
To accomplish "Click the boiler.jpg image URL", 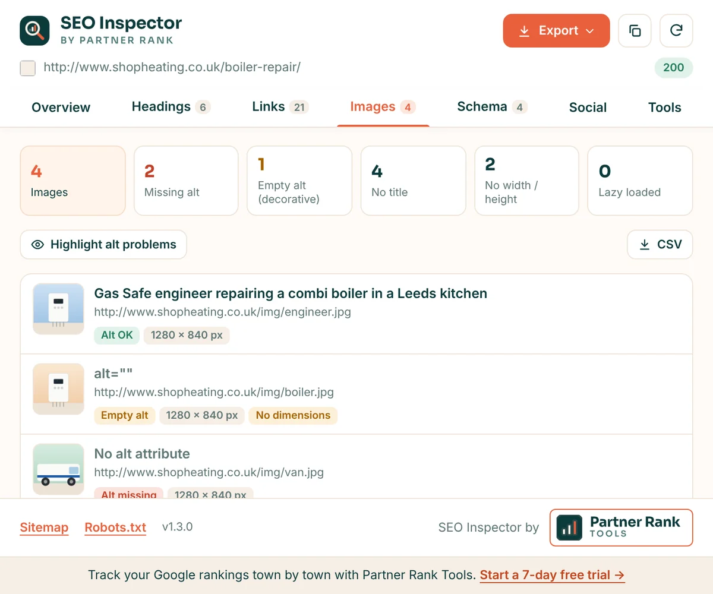I will tap(214, 392).
